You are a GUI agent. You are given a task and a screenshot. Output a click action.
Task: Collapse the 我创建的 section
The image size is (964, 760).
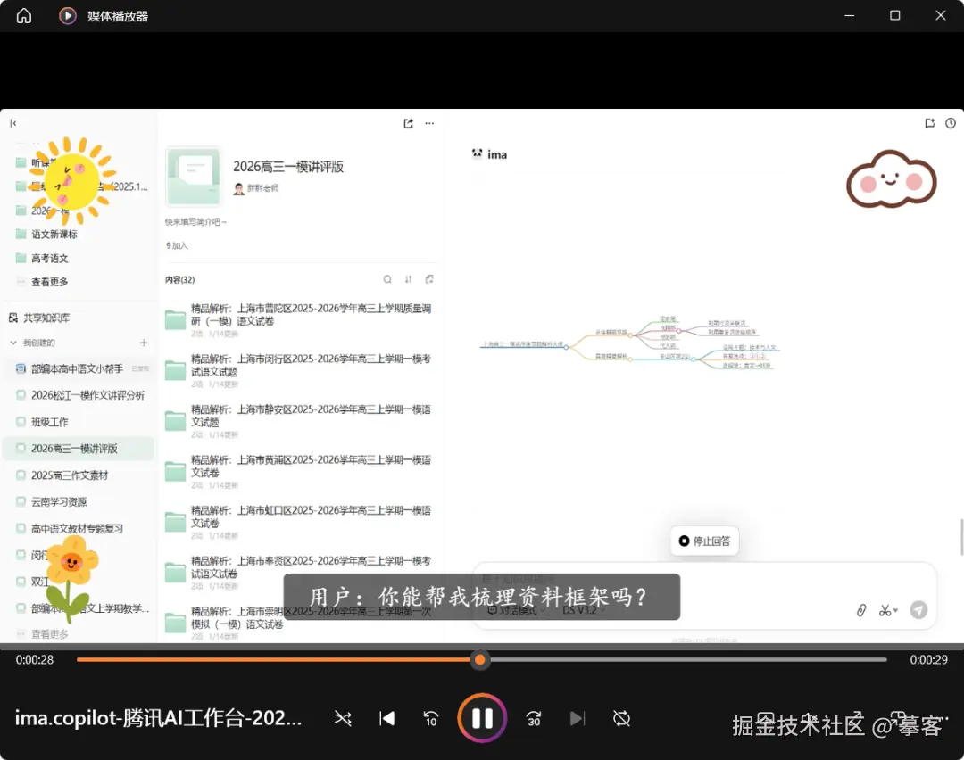12,343
